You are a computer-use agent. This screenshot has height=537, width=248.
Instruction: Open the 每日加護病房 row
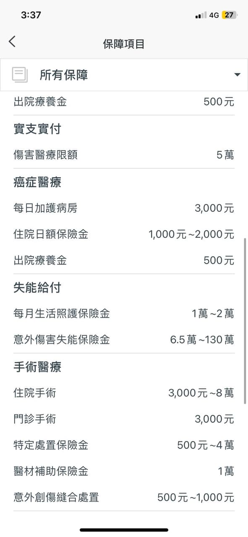pos(124,208)
